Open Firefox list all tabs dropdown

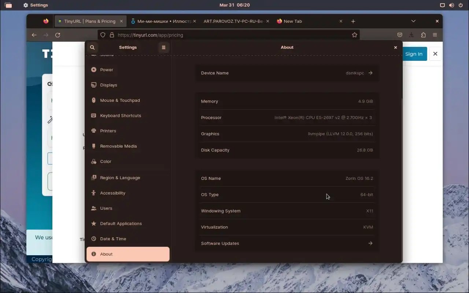click(x=413, y=21)
